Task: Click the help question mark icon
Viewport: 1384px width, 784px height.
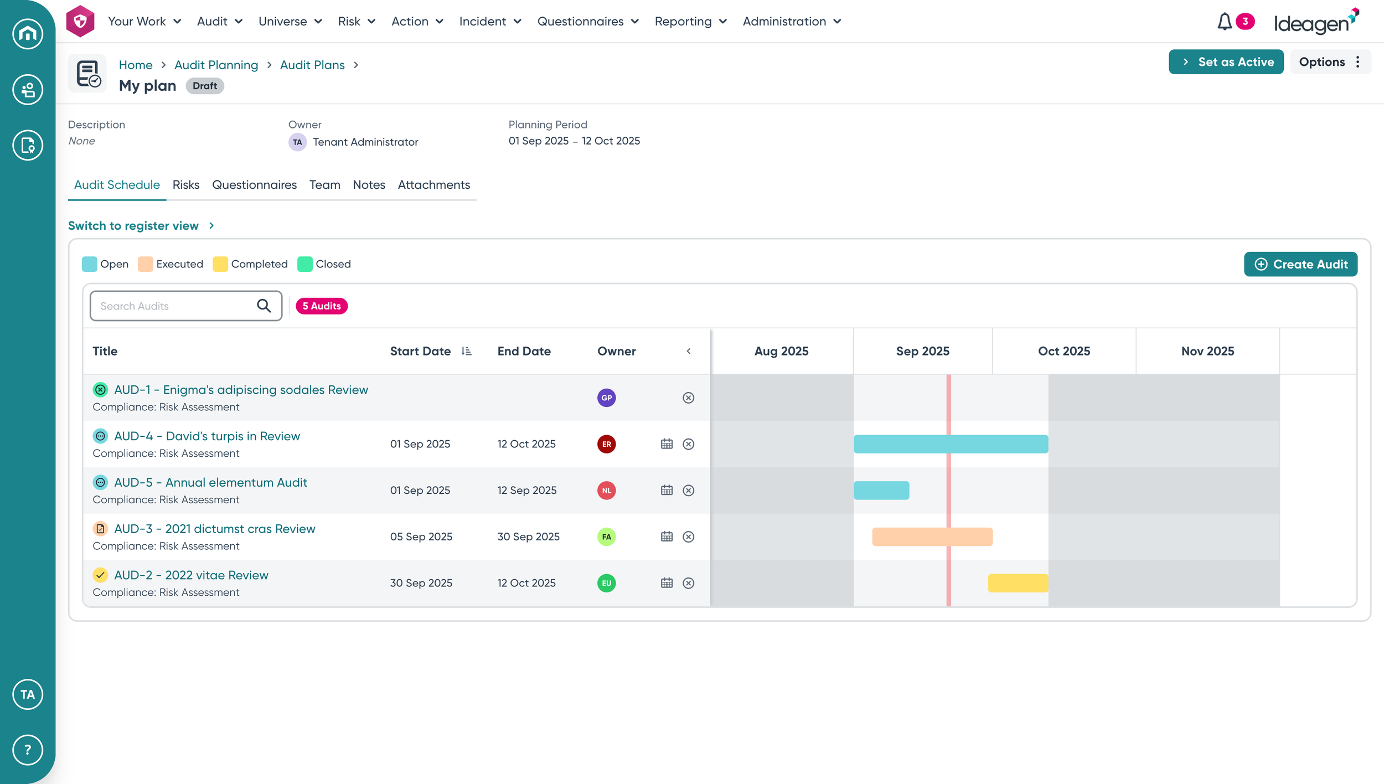Action: (28, 750)
